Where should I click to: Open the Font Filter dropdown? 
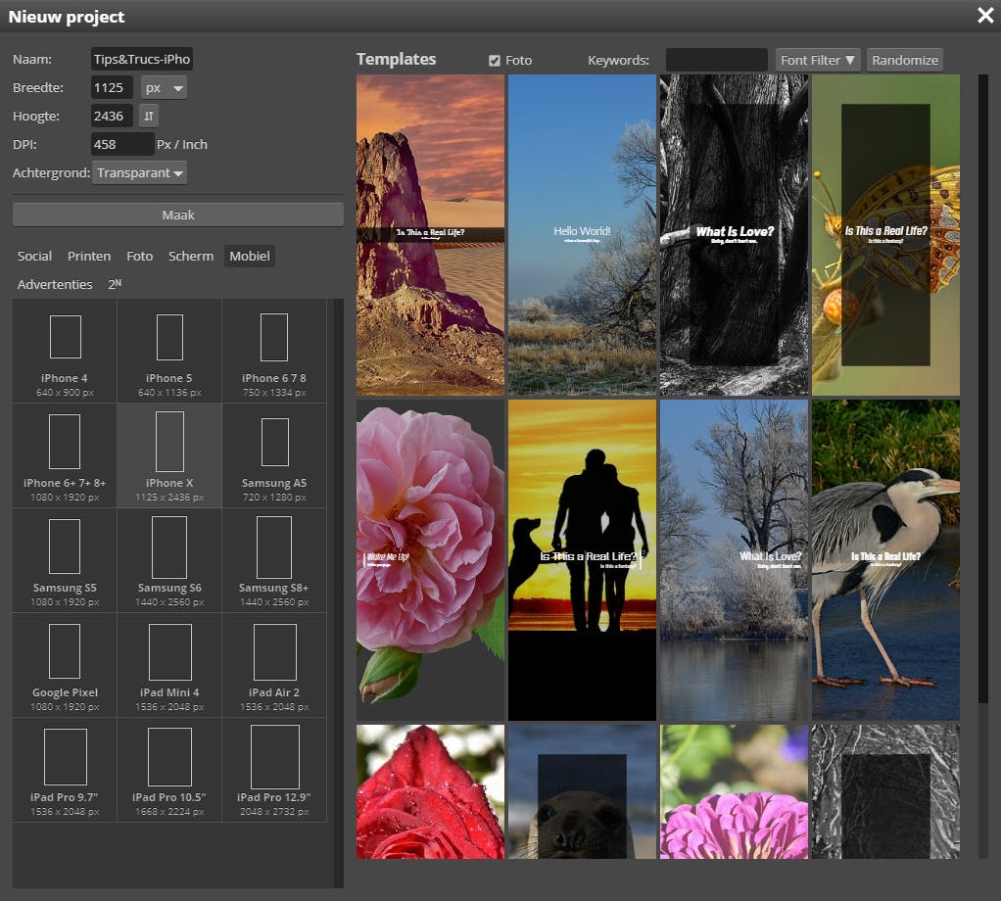tap(818, 61)
